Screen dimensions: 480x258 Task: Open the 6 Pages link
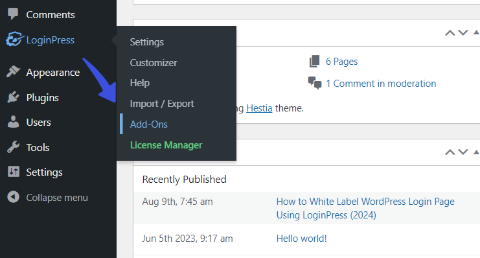[x=341, y=62]
